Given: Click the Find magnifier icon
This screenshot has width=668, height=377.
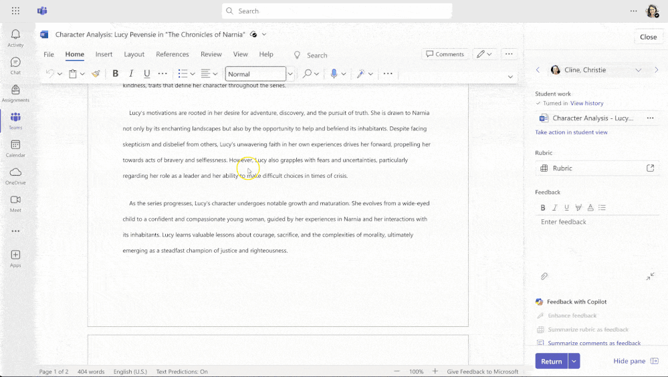Looking at the screenshot, I should pyautogui.click(x=307, y=74).
